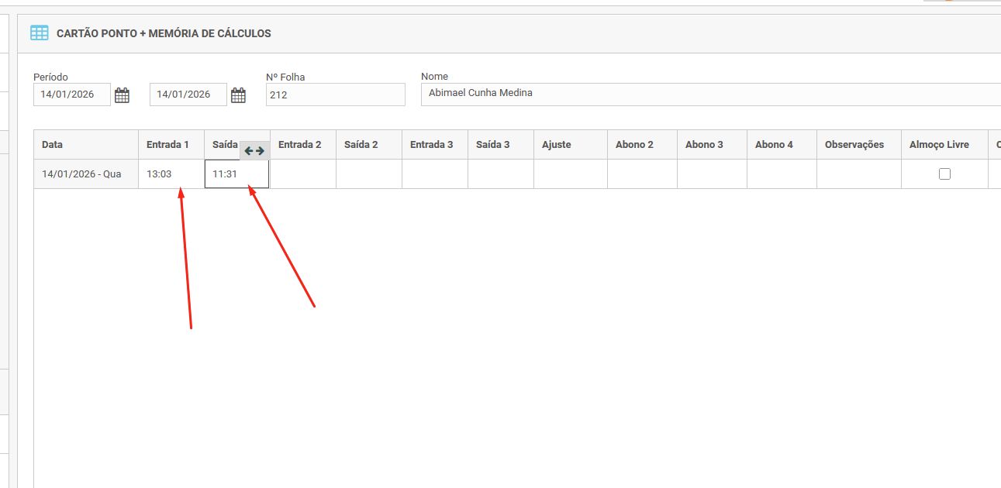The width and height of the screenshot is (1001, 488).
Task: Select the Entrada 1 cell showing 13:03
Action: point(171,174)
